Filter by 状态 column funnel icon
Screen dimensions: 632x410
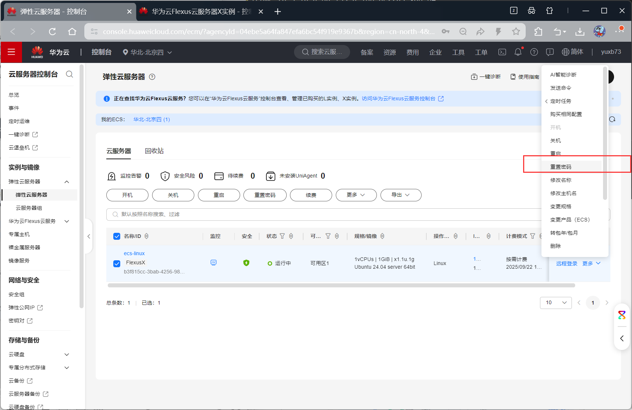click(282, 236)
